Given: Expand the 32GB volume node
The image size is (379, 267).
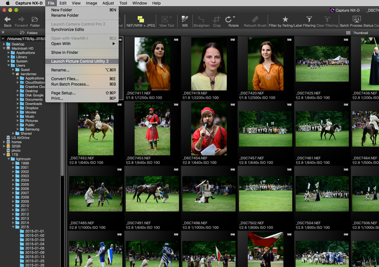Looking at the screenshot, I should (x=4, y=146).
